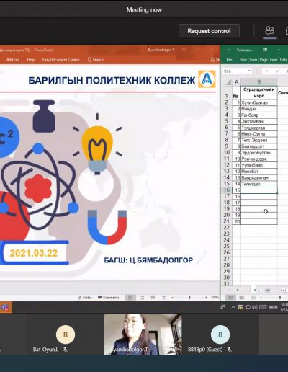This screenshot has width=288, height=372.
Task: Click cell containing Ганбаяр
Action: [x=259, y=115]
